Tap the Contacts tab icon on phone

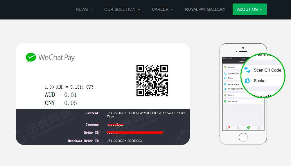click(x=238, y=128)
